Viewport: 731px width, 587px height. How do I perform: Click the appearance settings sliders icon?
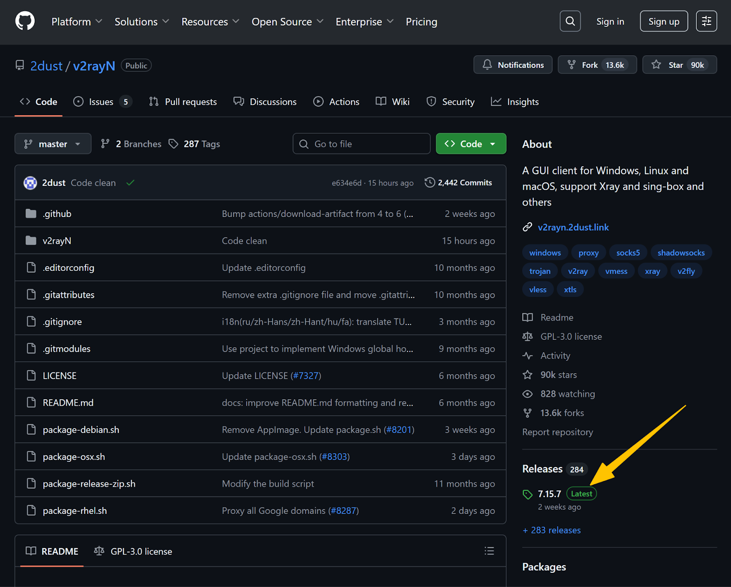point(706,21)
